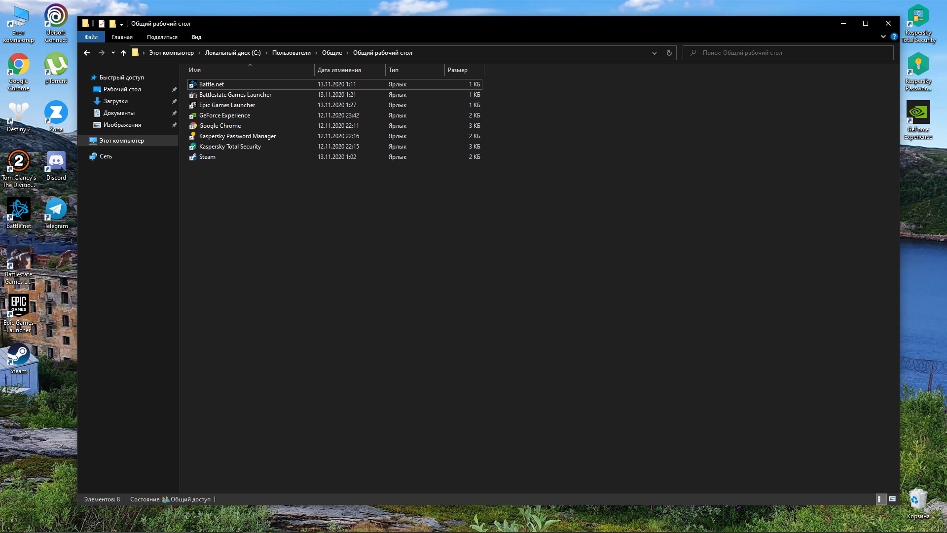This screenshot has height=533, width=947.
Task: Open the Поделиться ribbon tab
Action: point(162,37)
